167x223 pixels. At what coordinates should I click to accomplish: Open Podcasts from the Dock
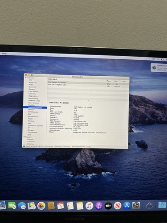pos(99,206)
